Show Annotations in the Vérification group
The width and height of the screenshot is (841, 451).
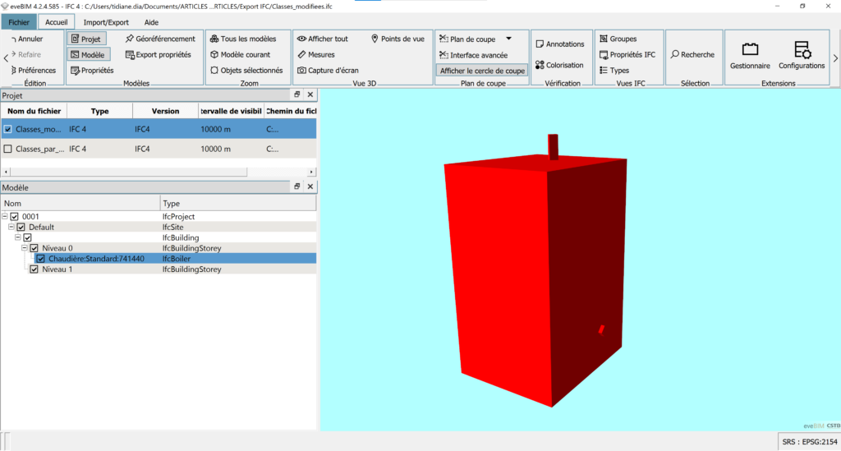540,44
